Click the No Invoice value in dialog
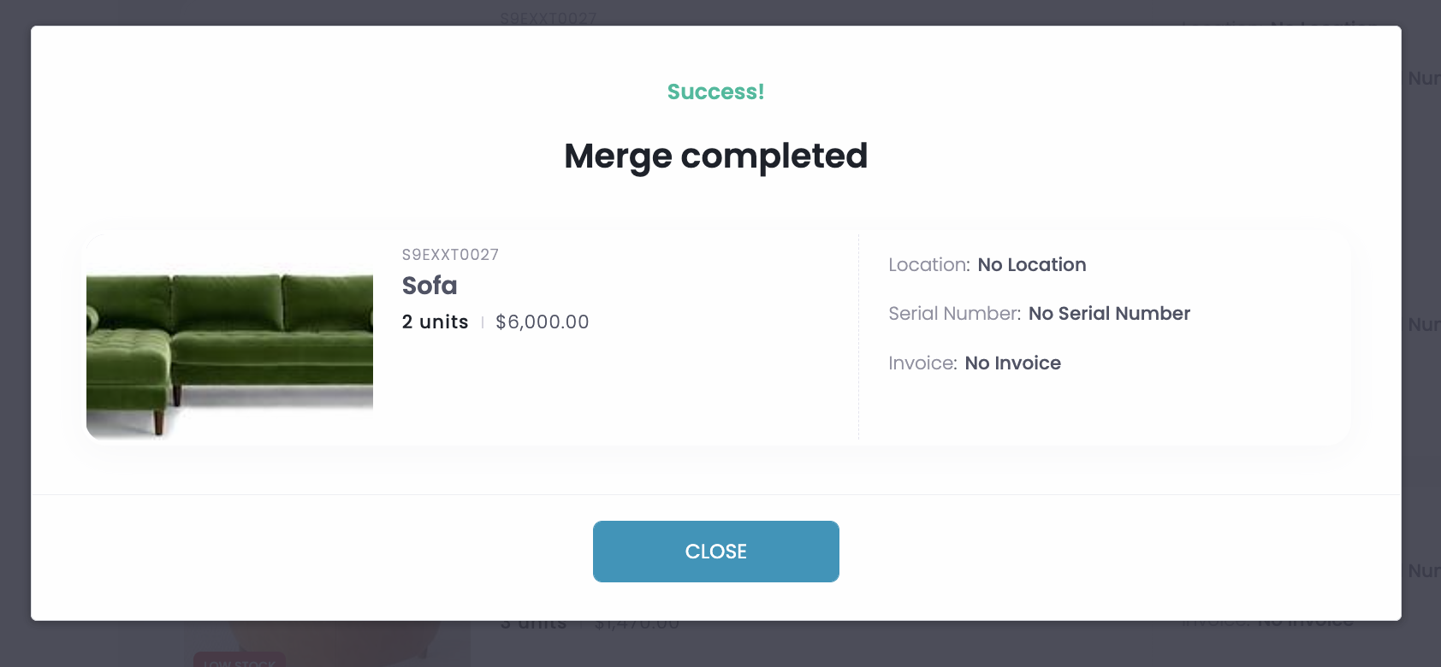This screenshot has width=1441, height=667. click(1013, 363)
